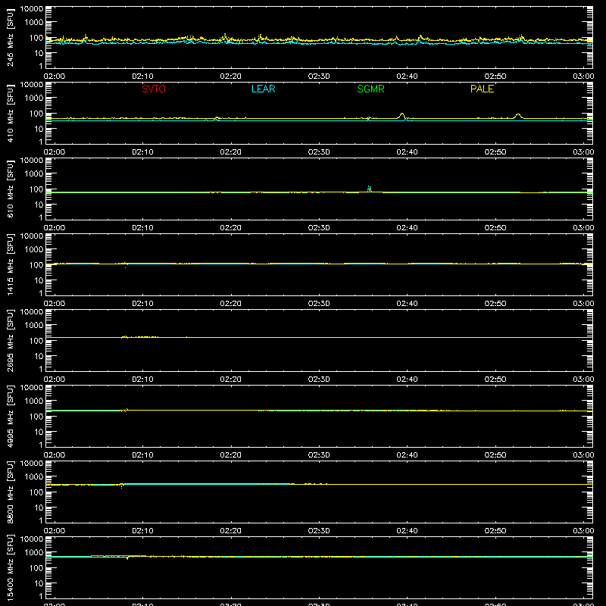Click the 02:10 tick label under 2695 MHz plot
Viewport: 606px width, 606px height.
142,380
